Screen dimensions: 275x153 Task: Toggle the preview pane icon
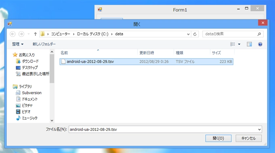249,44
